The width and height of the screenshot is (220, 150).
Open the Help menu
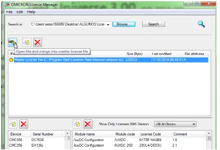pyautogui.click(x=31, y=12)
